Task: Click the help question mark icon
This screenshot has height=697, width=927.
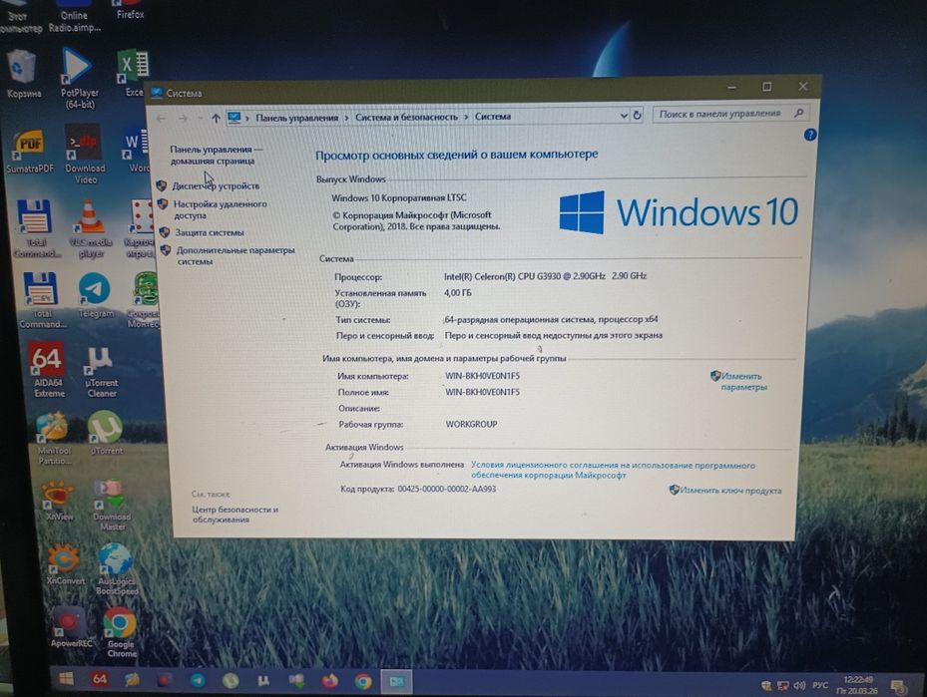Action: 810,135
